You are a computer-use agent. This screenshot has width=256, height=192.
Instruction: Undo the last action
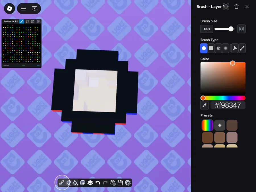[x=98, y=183]
